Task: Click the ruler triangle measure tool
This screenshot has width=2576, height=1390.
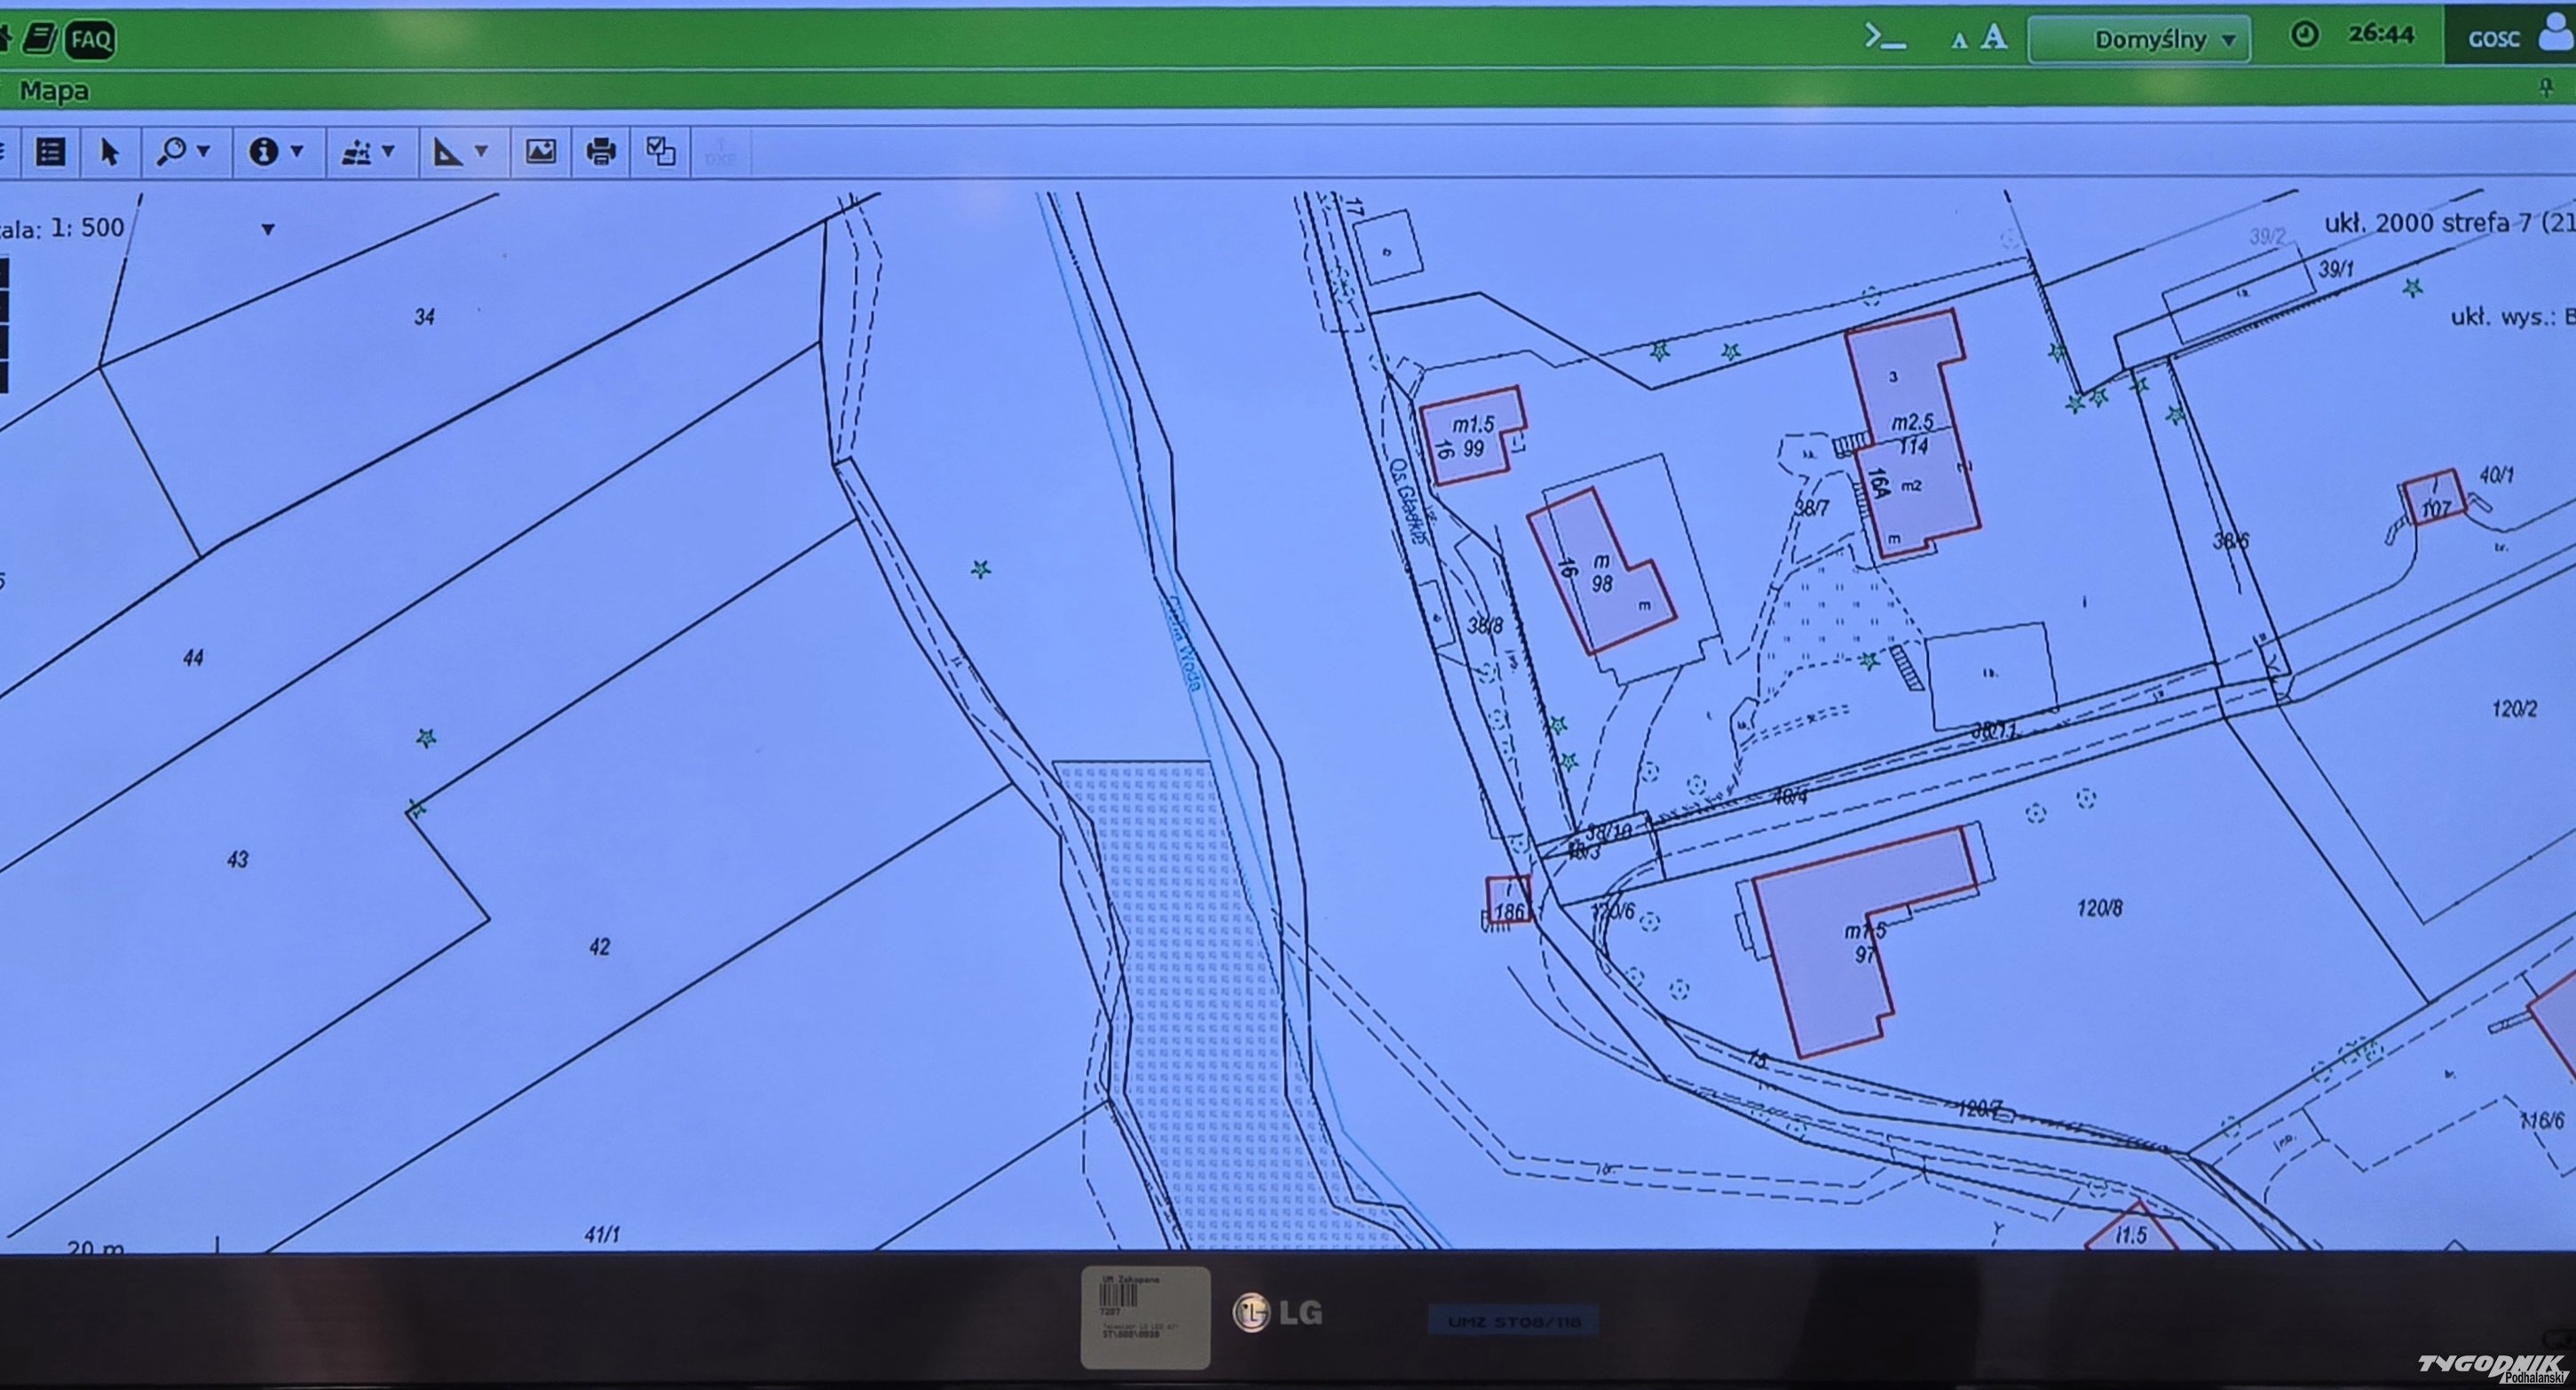Action: pyautogui.click(x=447, y=152)
